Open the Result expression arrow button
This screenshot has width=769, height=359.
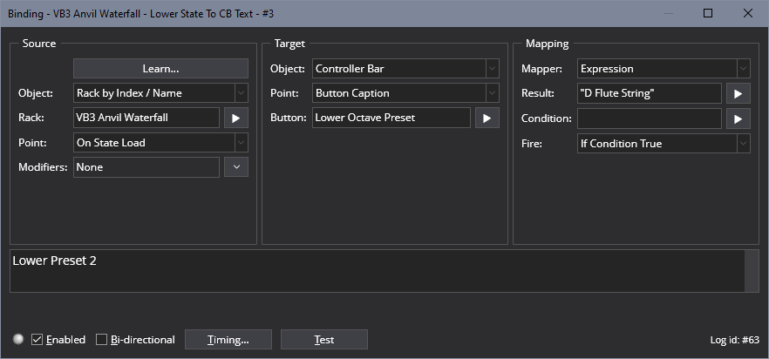(x=738, y=93)
